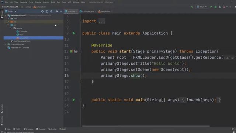Switch to Main.java editor tab

point(71,11)
